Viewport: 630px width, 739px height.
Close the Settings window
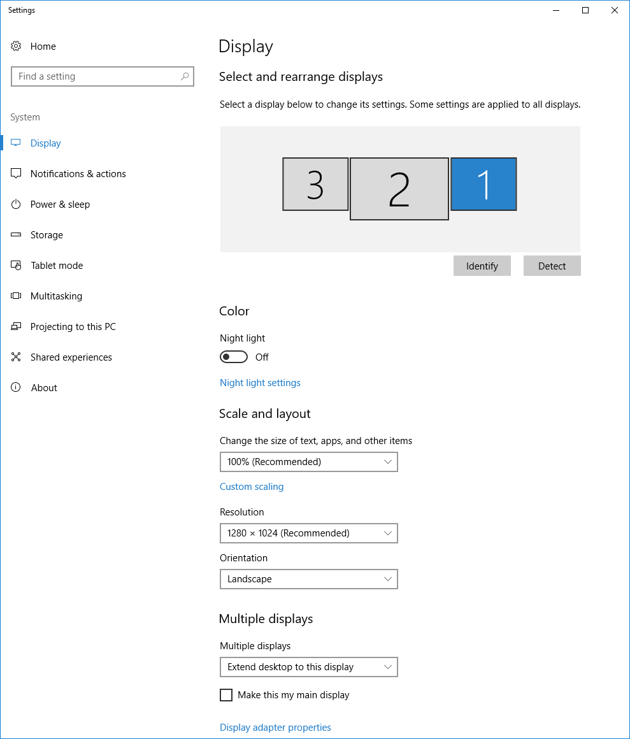click(615, 10)
